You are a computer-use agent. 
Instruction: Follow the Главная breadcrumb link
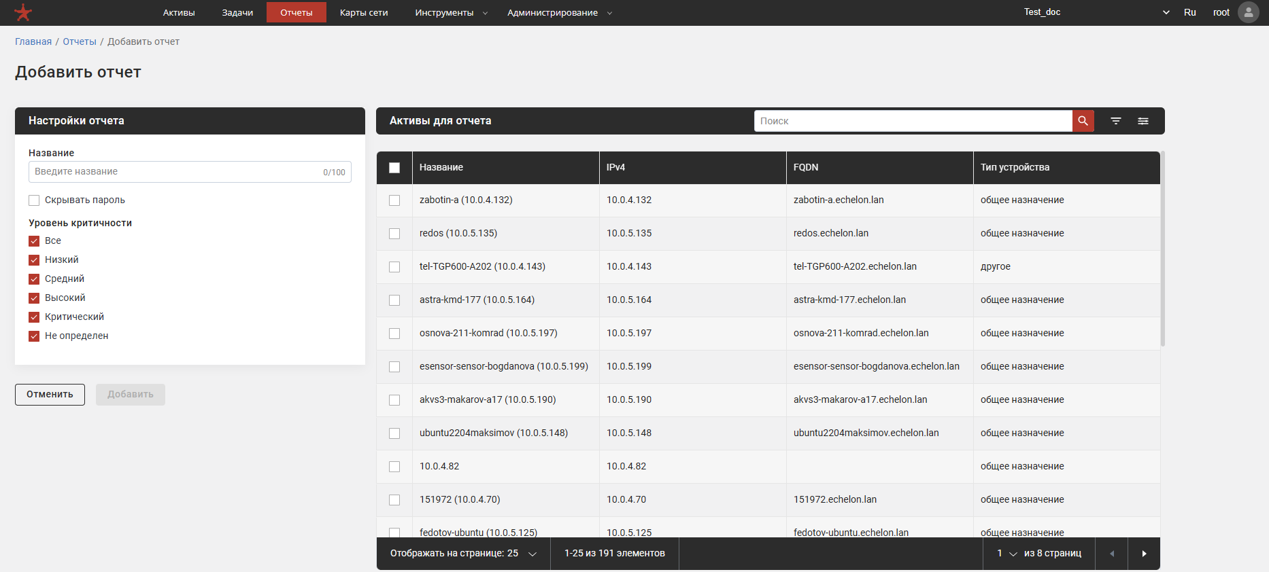click(x=33, y=41)
